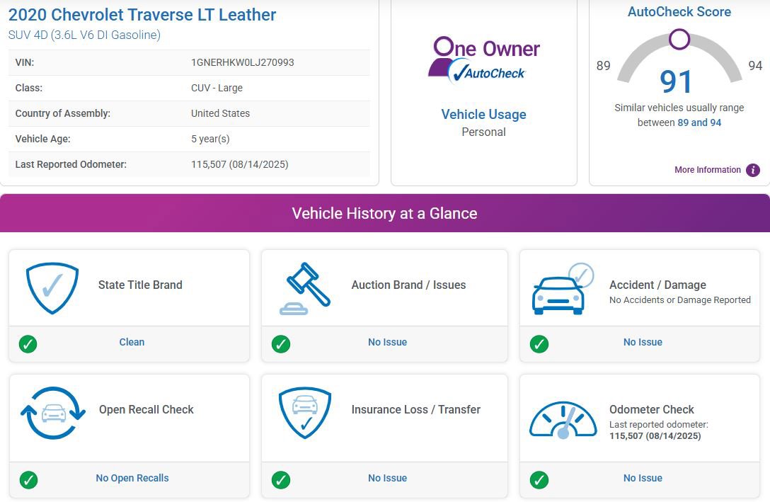Click the VIN value 1GNERHKW0LJ270993

point(243,62)
